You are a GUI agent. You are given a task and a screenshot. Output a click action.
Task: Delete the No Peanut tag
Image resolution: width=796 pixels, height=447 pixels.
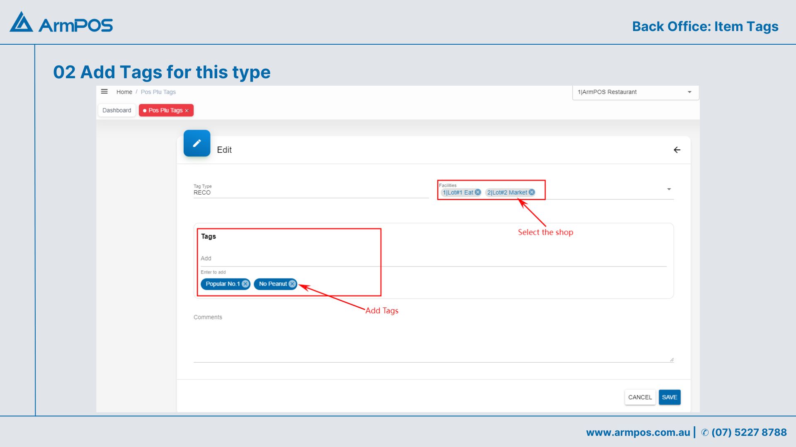tap(292, 284)
